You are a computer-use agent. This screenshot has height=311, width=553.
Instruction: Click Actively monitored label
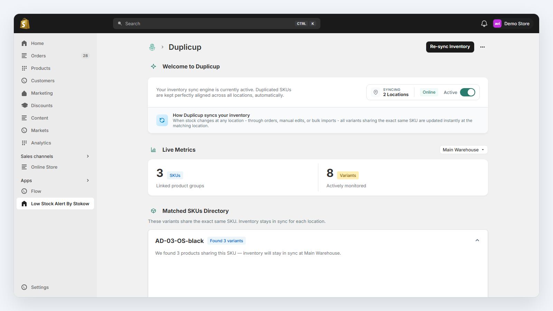click(x=346, y=186)
